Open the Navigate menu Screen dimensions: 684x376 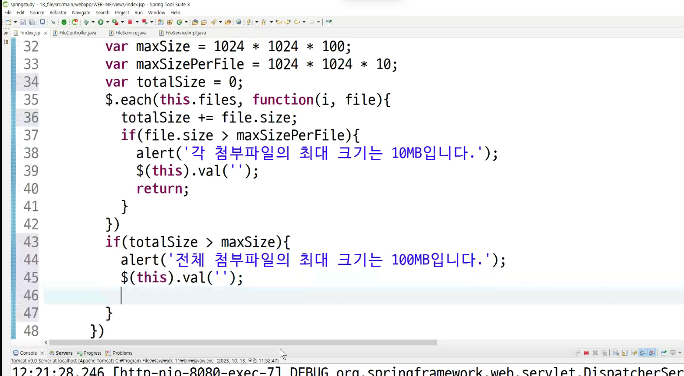point(81,13)
